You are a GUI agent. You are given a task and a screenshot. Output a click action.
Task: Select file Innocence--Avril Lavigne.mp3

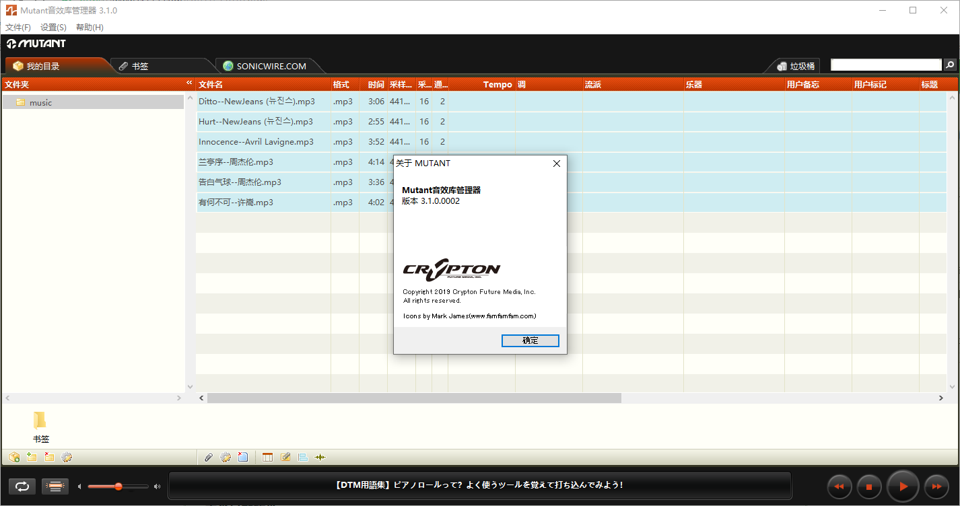click(x=256, y=142)
